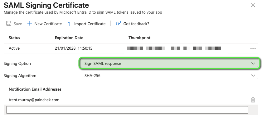The image size is (263, 117).
Task: Open the Sign SAML response dropdown
Action: [170, 64]
